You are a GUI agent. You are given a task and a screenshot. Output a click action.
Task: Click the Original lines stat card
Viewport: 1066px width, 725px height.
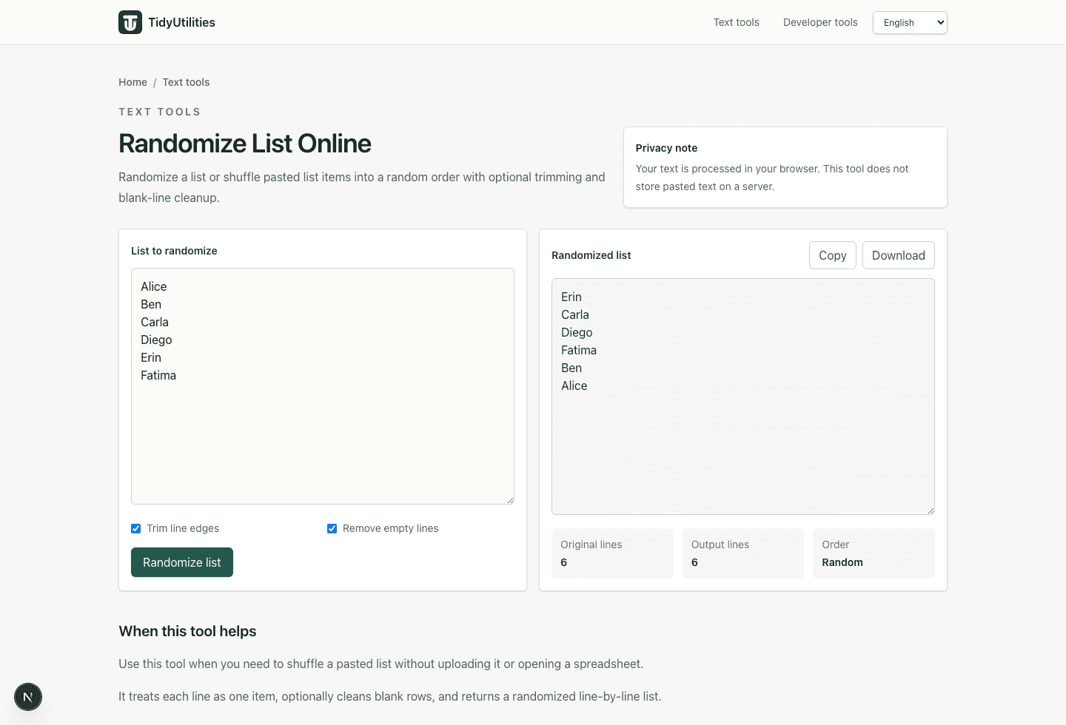pyautogui.click(x=612, y=553)
